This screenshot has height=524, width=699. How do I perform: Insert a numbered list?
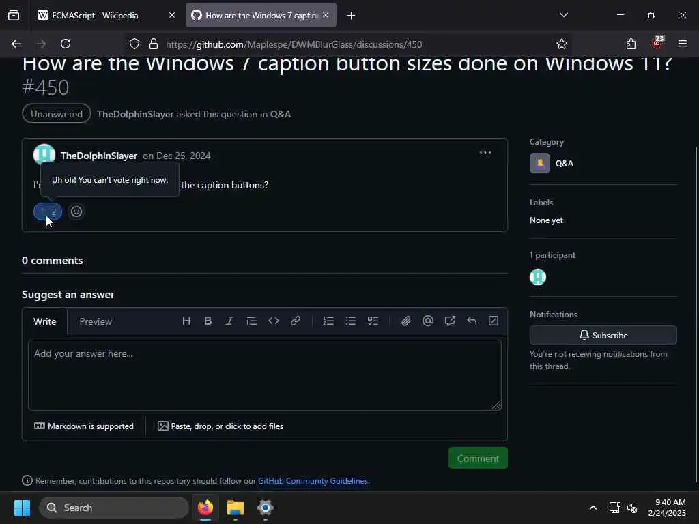pos(328,321)
